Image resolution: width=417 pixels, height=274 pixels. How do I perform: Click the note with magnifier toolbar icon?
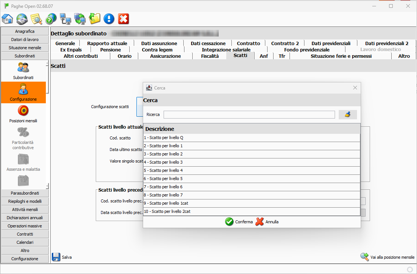coord(37,19)
